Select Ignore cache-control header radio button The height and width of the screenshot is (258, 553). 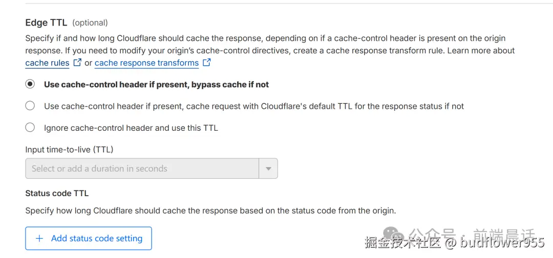[30, 127]
